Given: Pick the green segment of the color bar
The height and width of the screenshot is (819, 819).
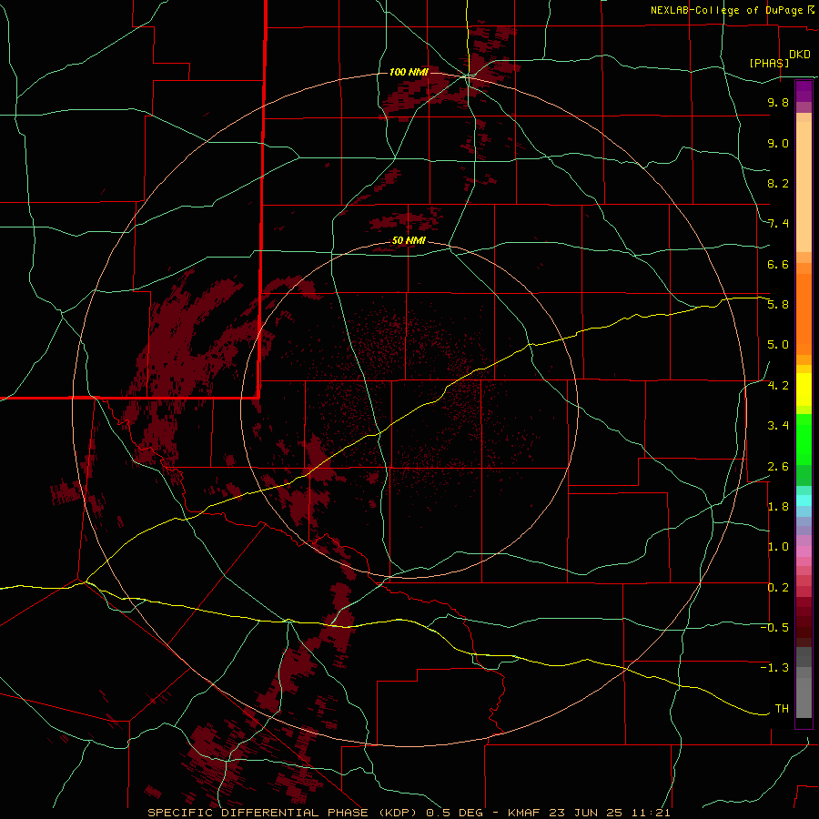Looking at the screenshot, I should [x=804, y=440].
